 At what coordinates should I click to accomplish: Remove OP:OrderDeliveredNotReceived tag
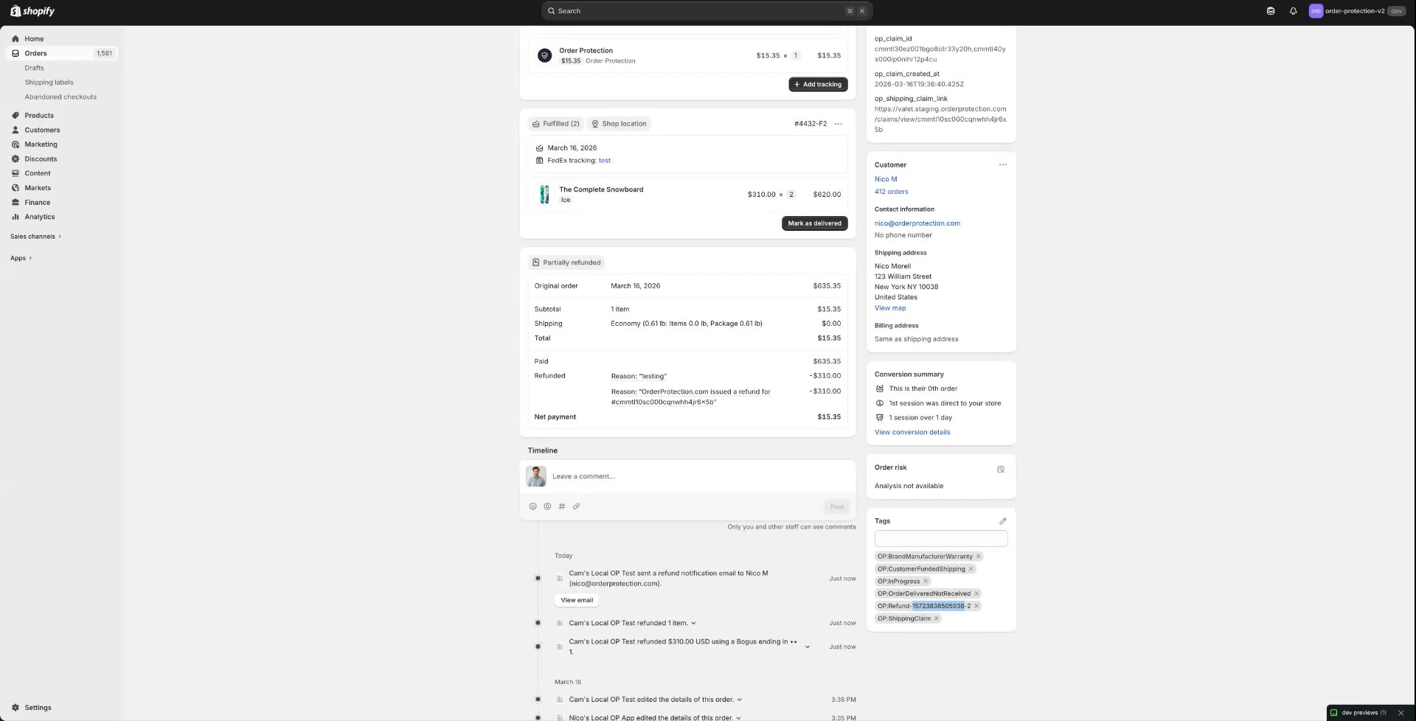click(976, 593)
